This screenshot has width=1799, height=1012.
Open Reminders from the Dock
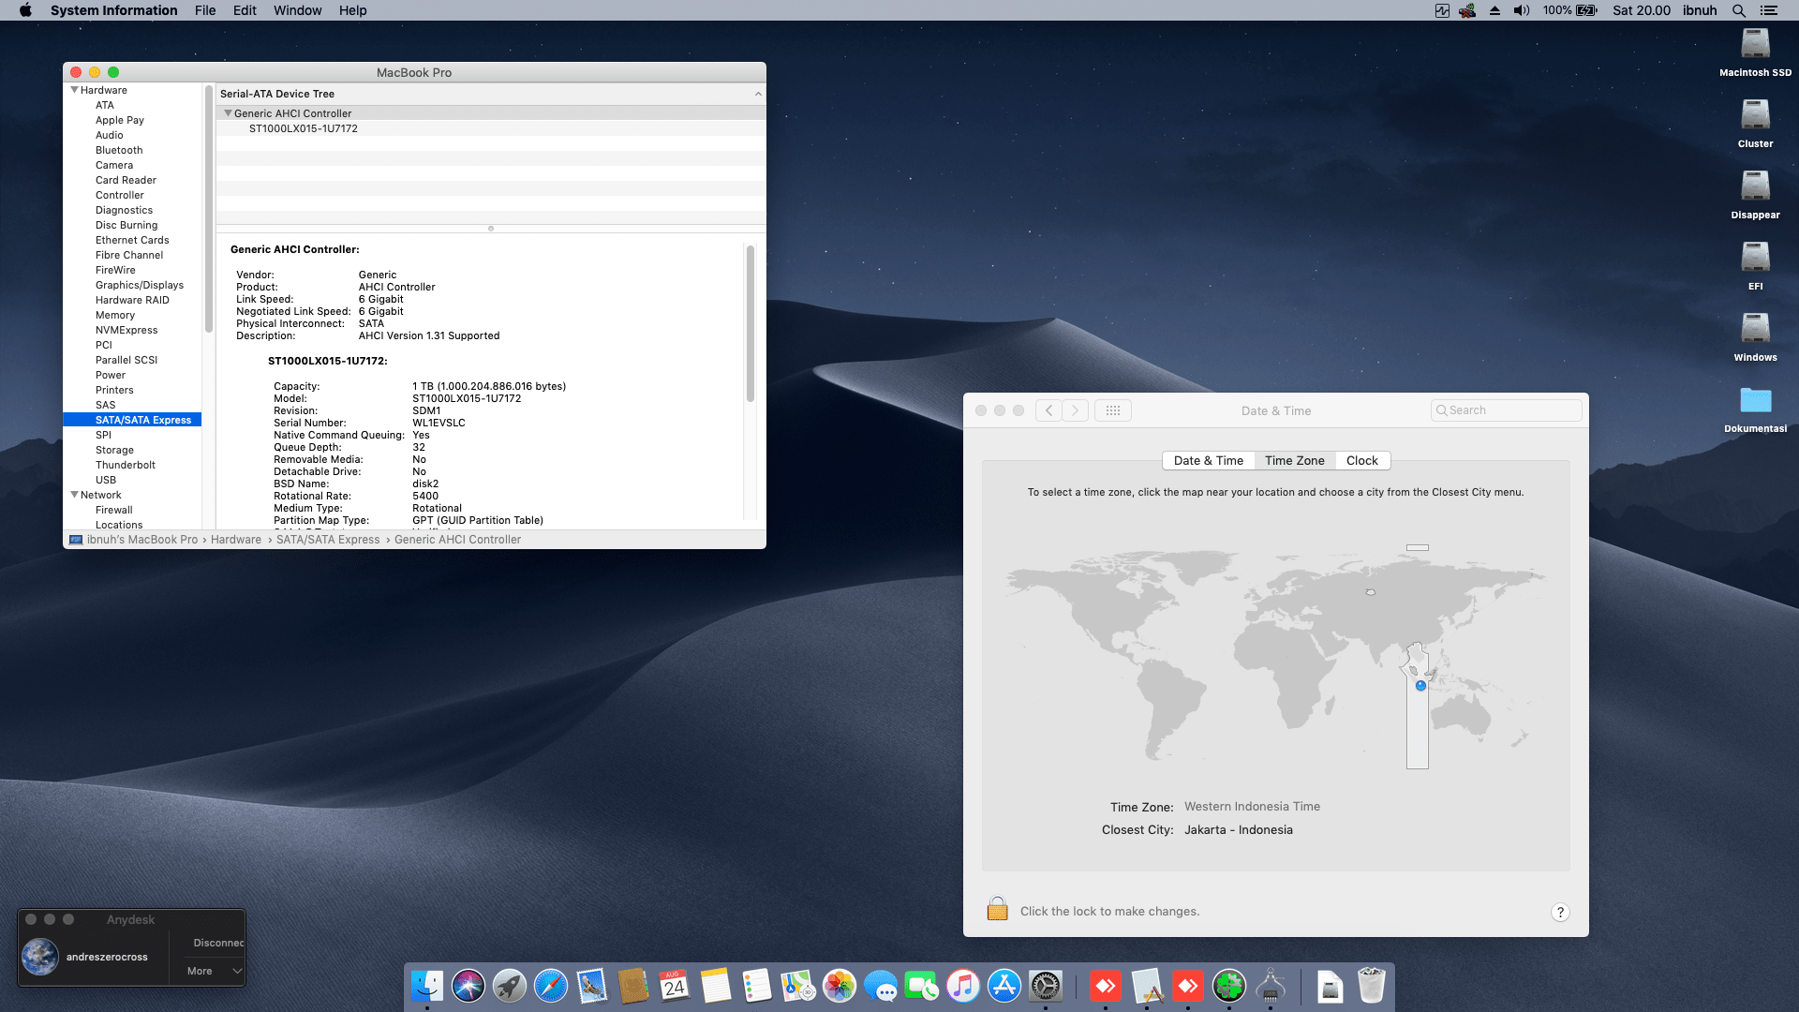click(x=757, y=986)
